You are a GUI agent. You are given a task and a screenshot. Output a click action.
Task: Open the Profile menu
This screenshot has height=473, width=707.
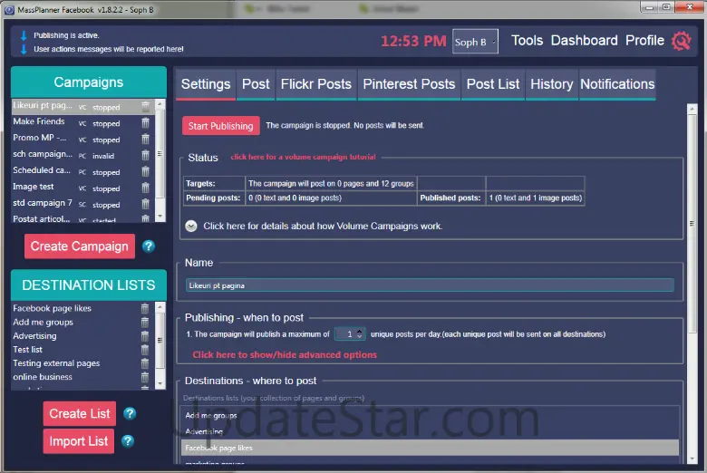pyautogui.click(x=644, y=41)
